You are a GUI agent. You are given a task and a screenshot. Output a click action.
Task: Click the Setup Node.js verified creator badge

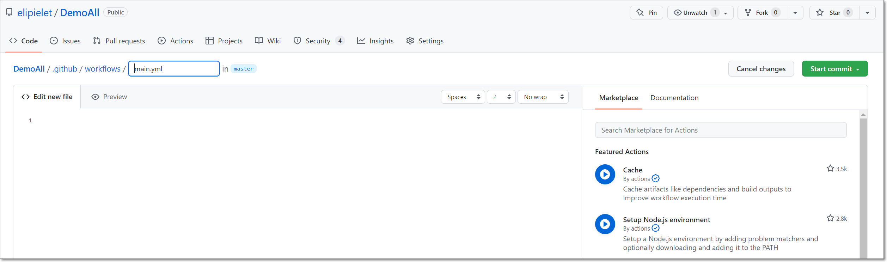655,228
